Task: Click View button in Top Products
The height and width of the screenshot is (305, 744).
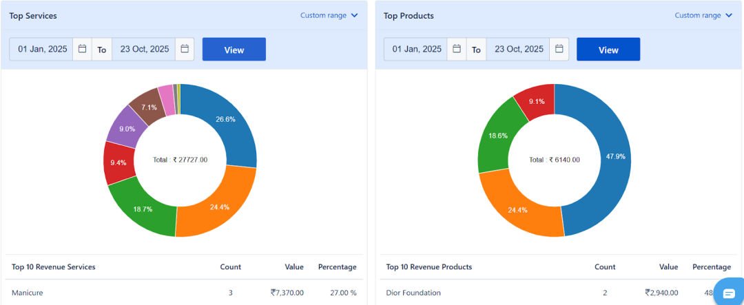Action: [608, 50]
